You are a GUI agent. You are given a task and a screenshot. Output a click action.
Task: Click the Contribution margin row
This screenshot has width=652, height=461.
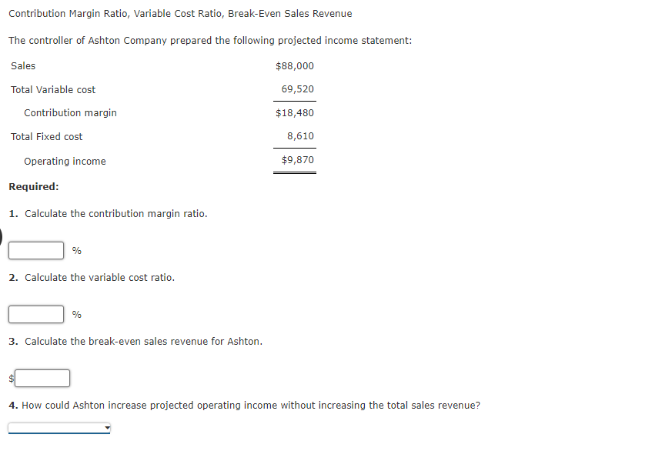click(70, 112)
